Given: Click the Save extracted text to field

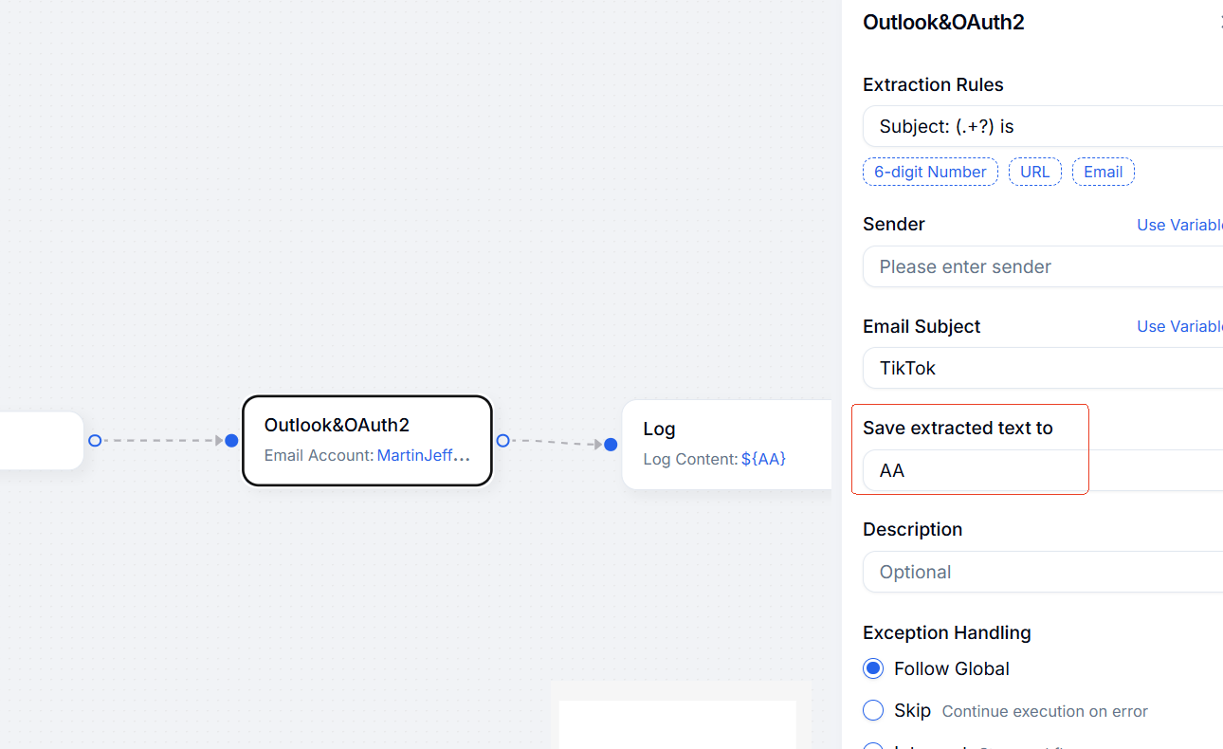Looking at the screenshot, I should pos(1043,470).
